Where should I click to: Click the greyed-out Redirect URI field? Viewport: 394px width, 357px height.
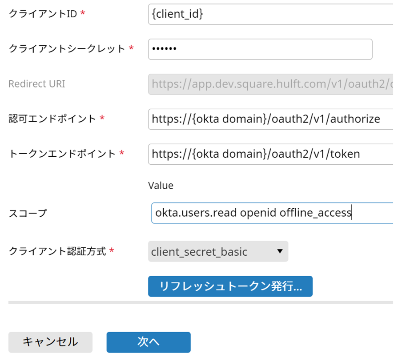[x=270, y=84]
